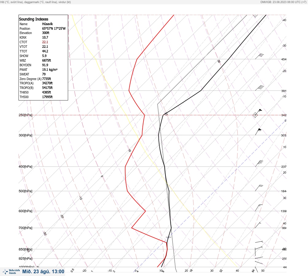Click the 454 height label on right axis
Screen dimensions: 308x276
tap(284, 59)
